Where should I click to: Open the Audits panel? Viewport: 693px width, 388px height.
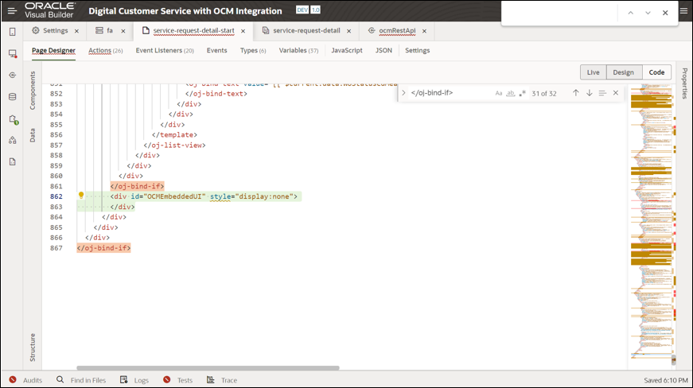pyautogui.click(x=25, y=380)
